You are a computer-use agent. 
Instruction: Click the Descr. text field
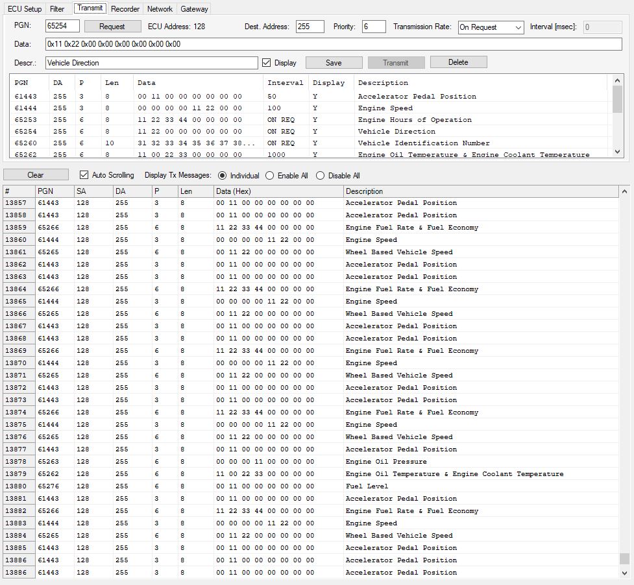tap(152, 63)
